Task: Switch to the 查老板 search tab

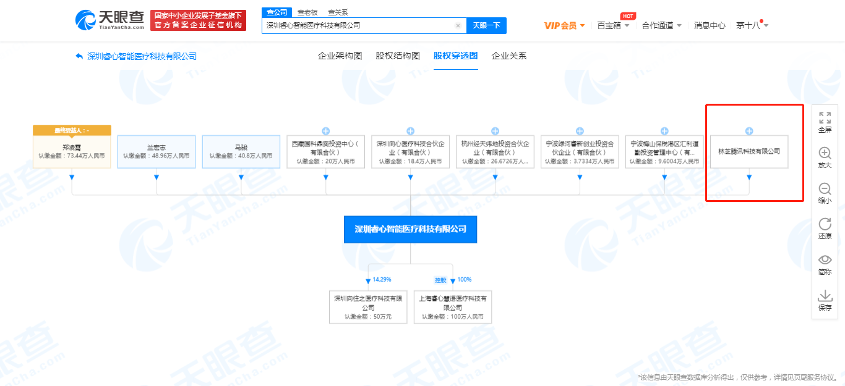Action: point(307,12)
